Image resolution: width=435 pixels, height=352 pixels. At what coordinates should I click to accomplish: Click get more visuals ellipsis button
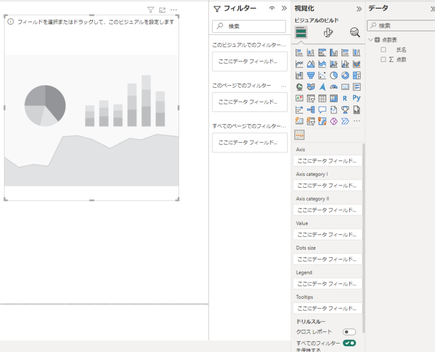pos(357,121)
